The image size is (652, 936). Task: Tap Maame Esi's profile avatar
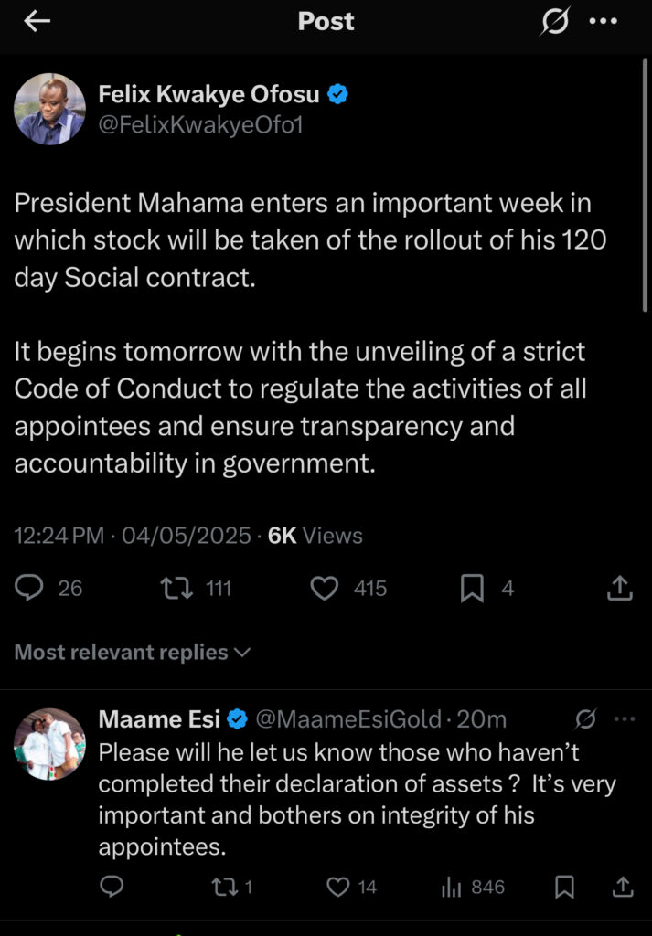pos(49,744)
